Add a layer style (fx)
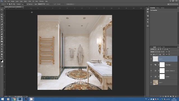The height and width of the screenshot is (101, 179). 163,97
